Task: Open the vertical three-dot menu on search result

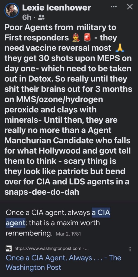Action: pos(130,249)
